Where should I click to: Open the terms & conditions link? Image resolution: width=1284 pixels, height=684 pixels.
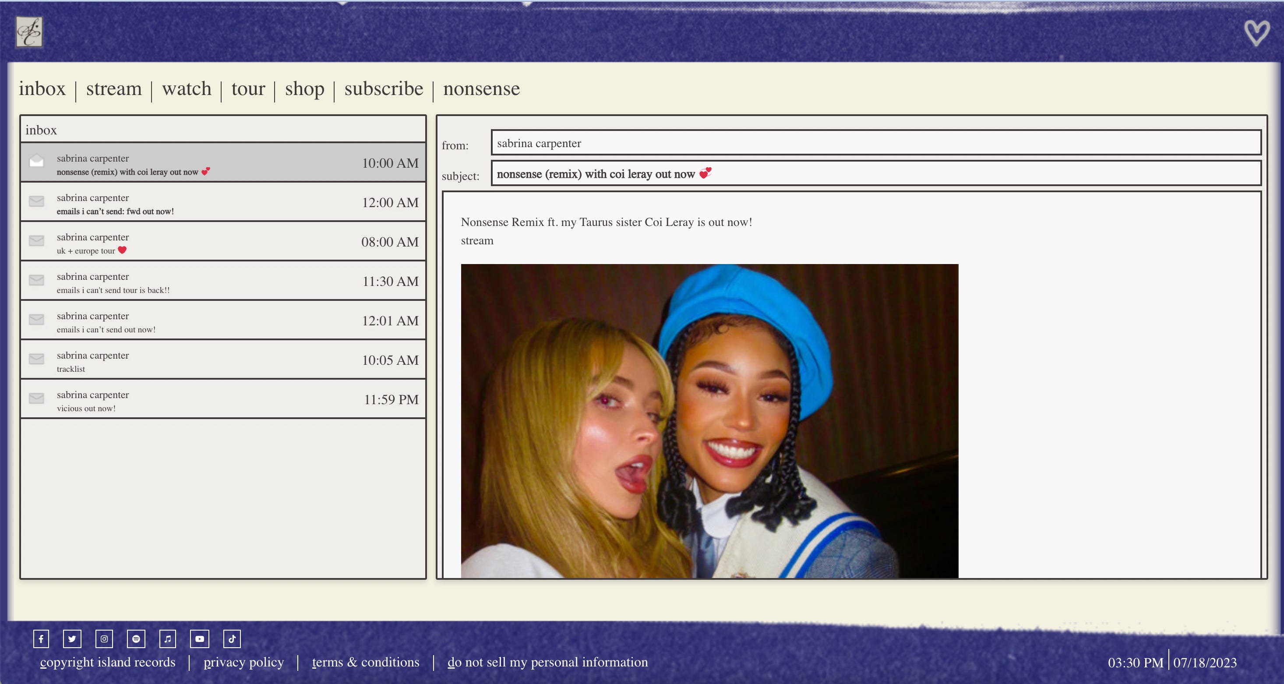tap(366, 662)
